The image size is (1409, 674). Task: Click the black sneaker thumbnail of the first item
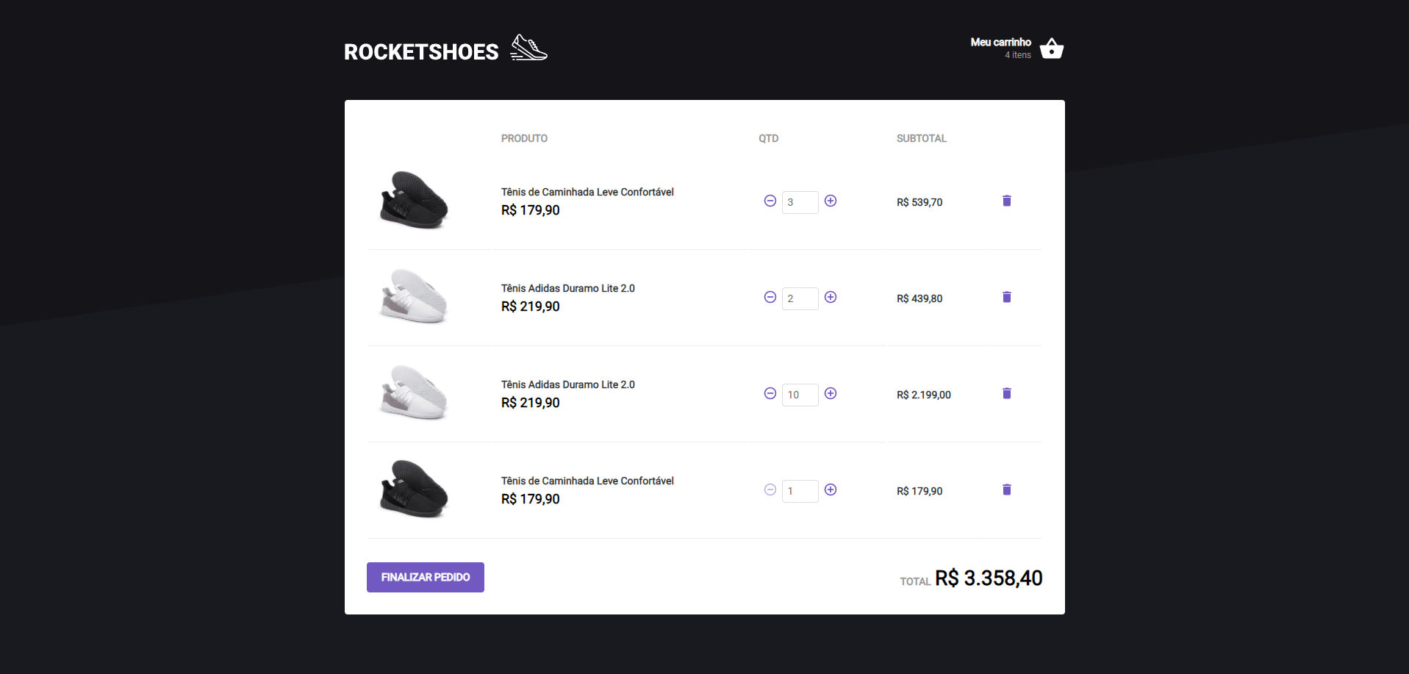(413, 201)
